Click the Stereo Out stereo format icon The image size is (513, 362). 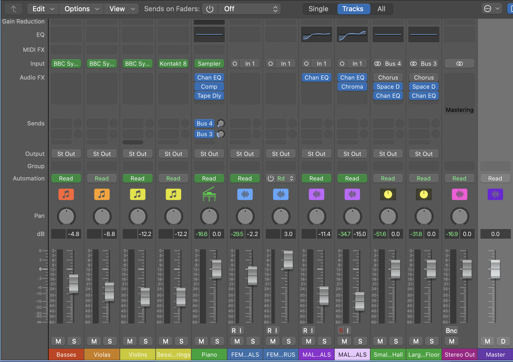pyautogui.click(x=459, y=64)
